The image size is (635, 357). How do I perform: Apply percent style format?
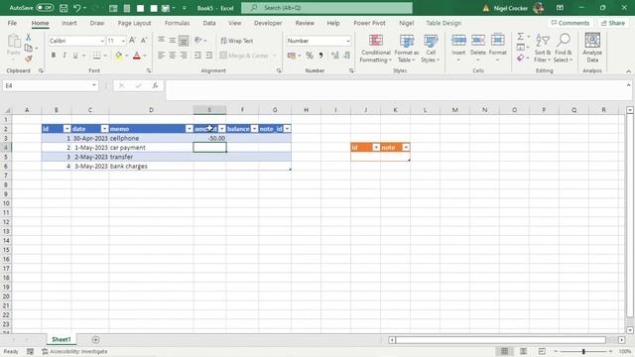coord(310,56)
